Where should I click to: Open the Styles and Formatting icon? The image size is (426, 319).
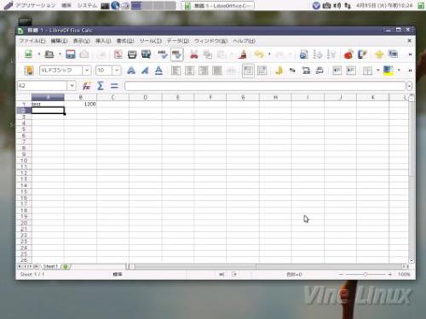click(x=28, y=71)
